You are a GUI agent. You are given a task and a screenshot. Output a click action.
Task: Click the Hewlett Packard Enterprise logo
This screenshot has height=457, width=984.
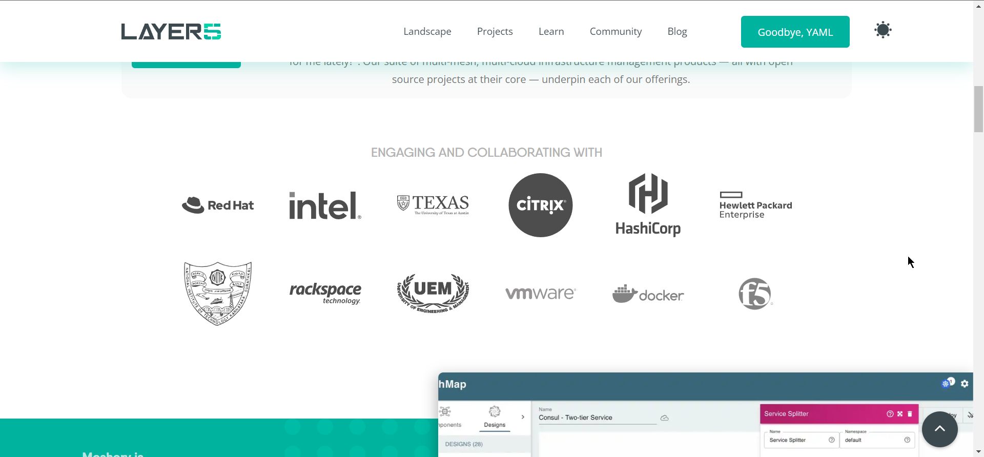755,205
